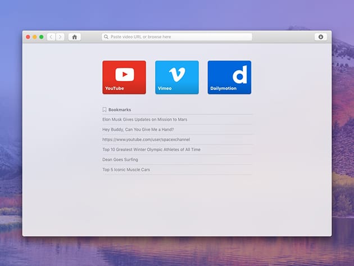Go back with the left arrow button
This screenshot has width=354, height=266.
point(51,37)
